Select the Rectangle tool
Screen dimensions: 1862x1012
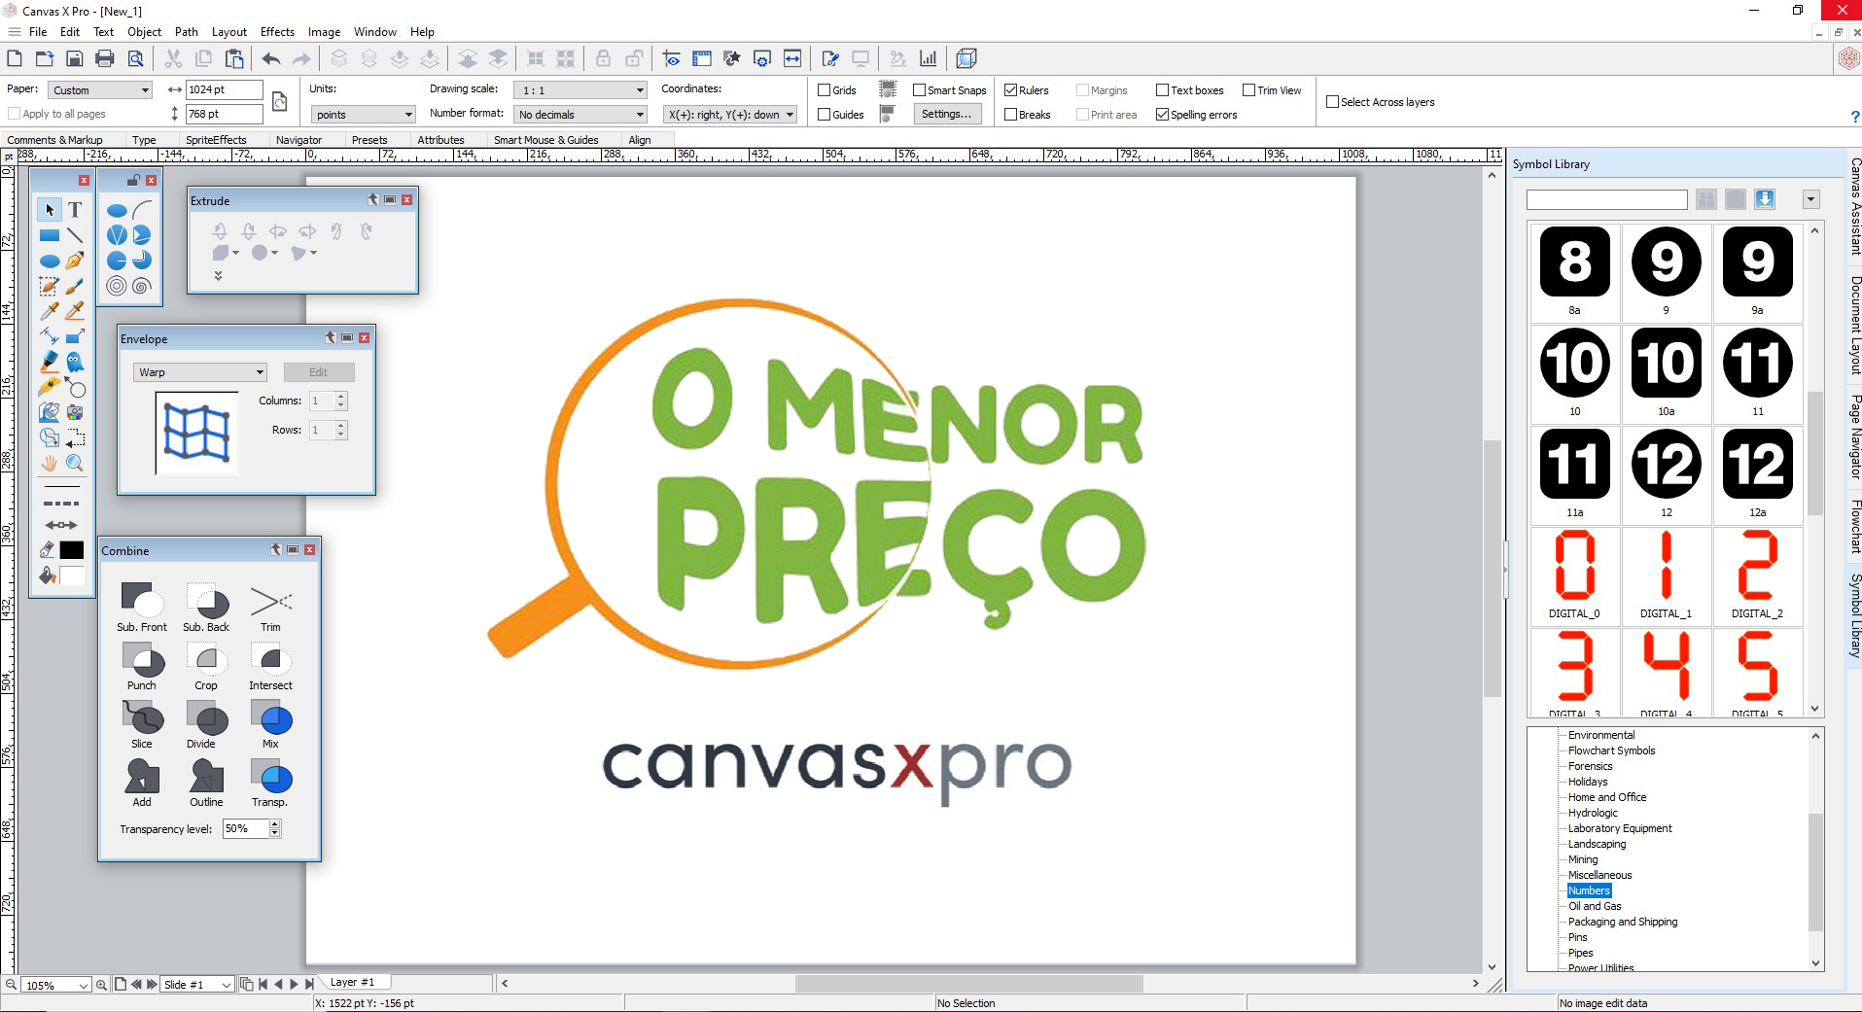click(50, 235)
